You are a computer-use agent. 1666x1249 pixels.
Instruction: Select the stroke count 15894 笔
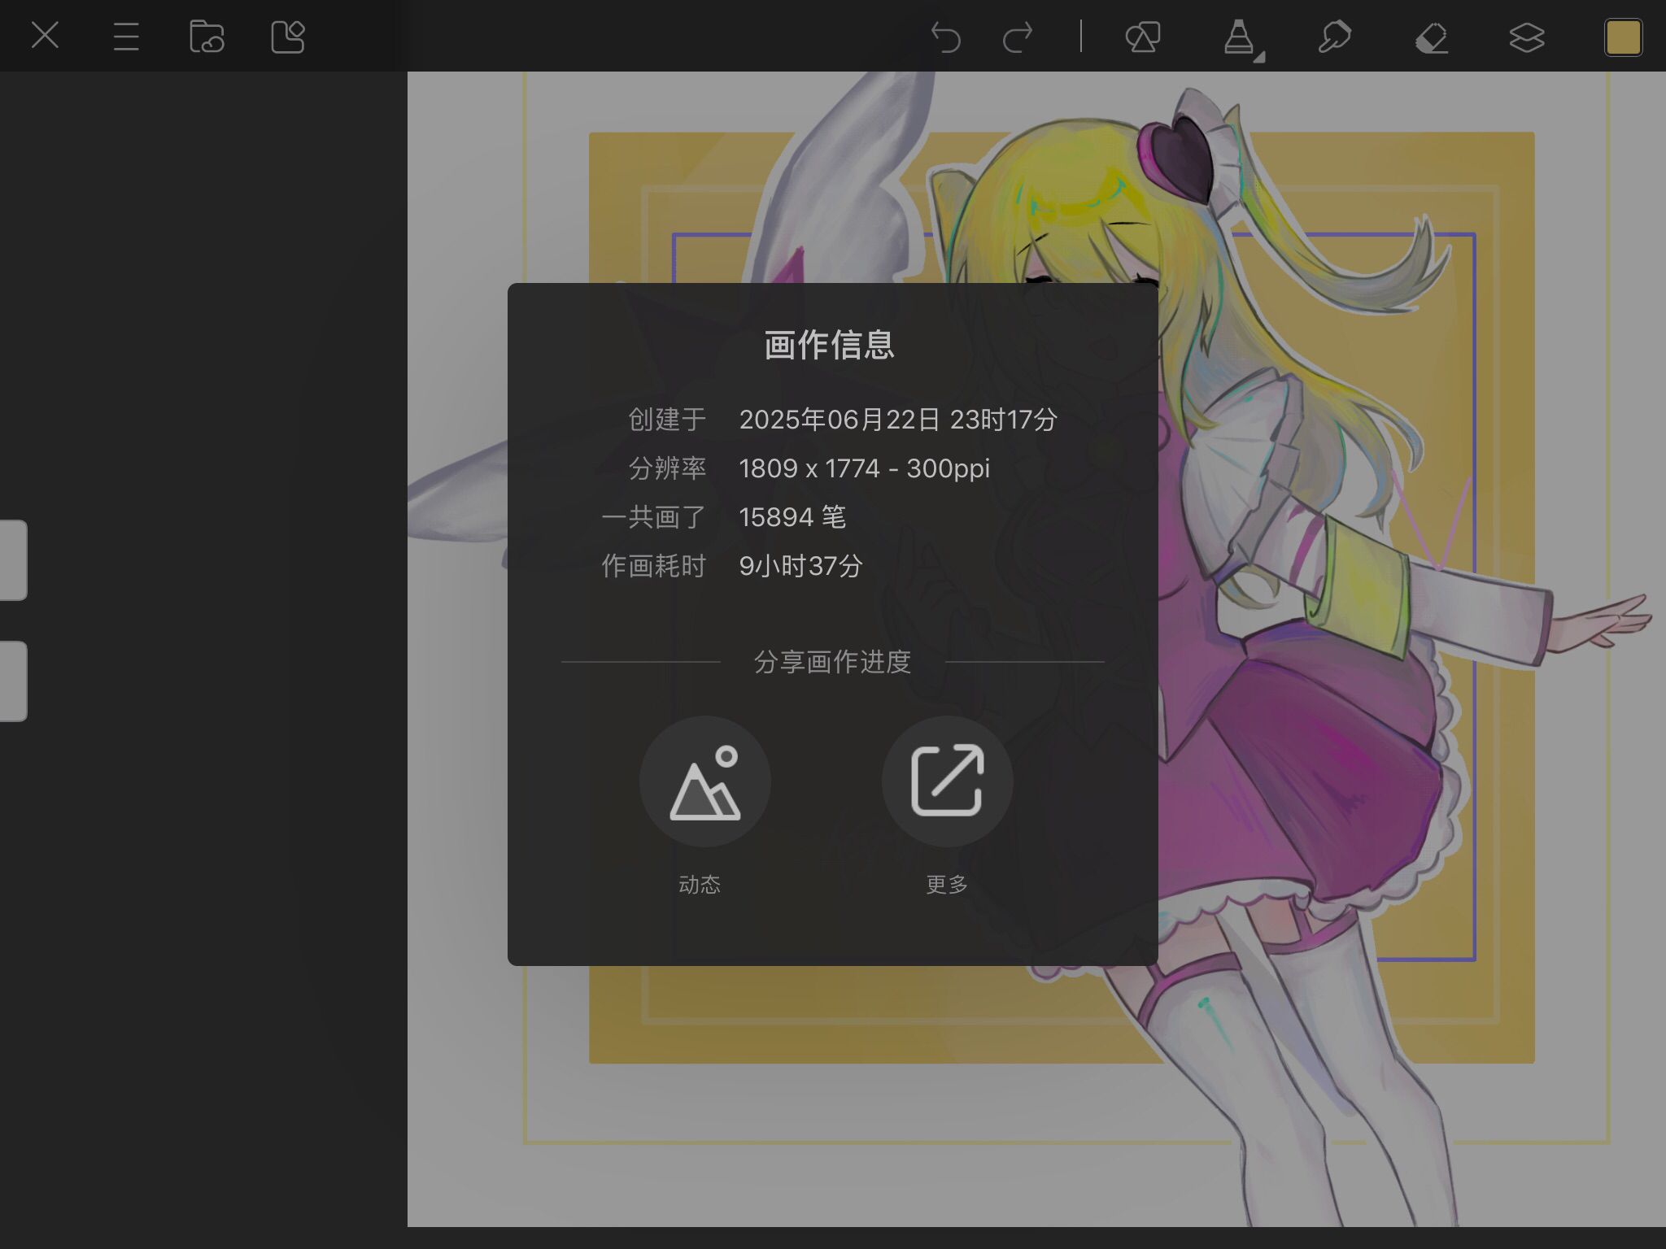792,517
